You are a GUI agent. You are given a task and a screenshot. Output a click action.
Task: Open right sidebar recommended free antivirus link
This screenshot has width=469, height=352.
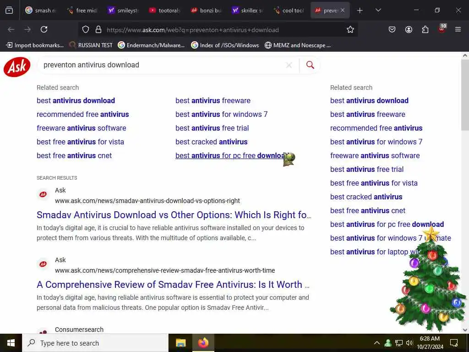[x=376, y=128]
